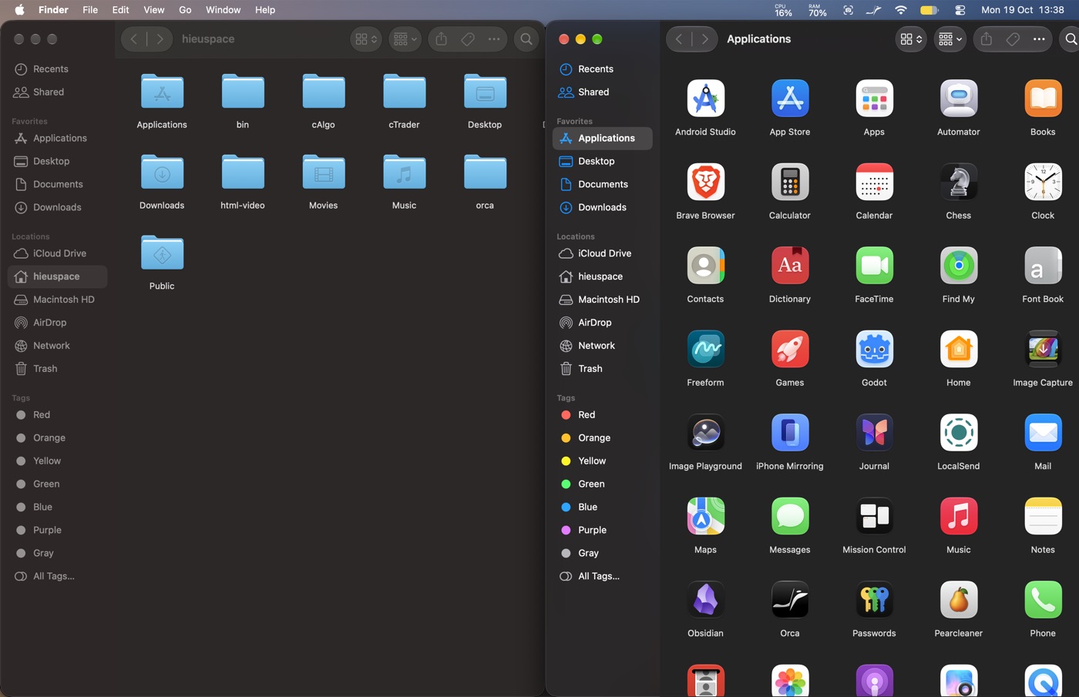1079x697 pixels.
Task: Open the Help menu in the menu bar
Action: [265, 10]
